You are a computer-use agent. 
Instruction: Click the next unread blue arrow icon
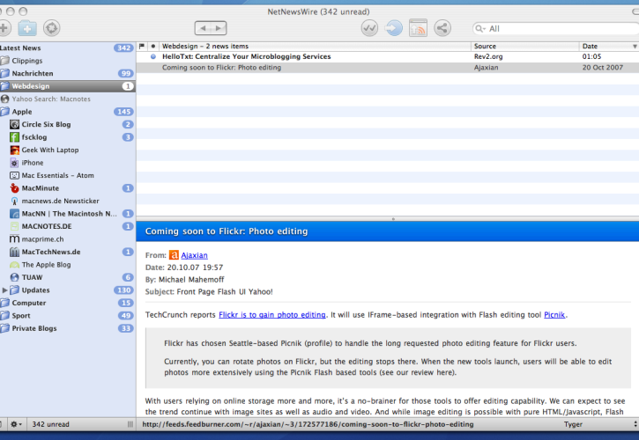click(x=394, y=28)
